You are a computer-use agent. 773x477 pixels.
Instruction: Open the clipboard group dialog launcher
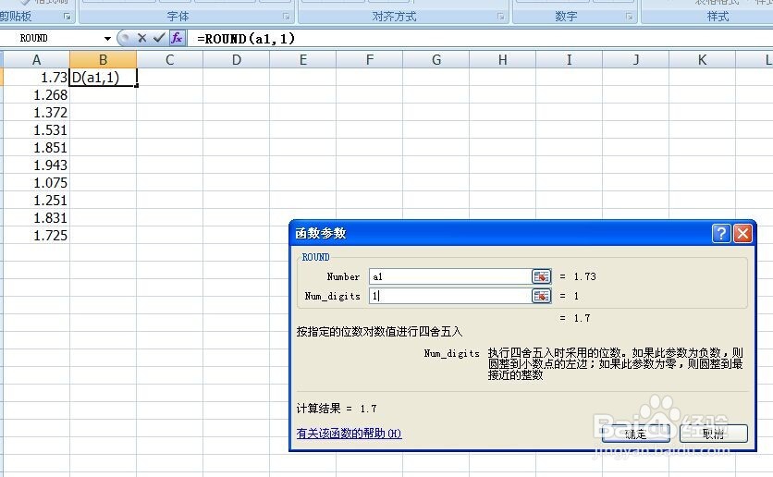67,17
